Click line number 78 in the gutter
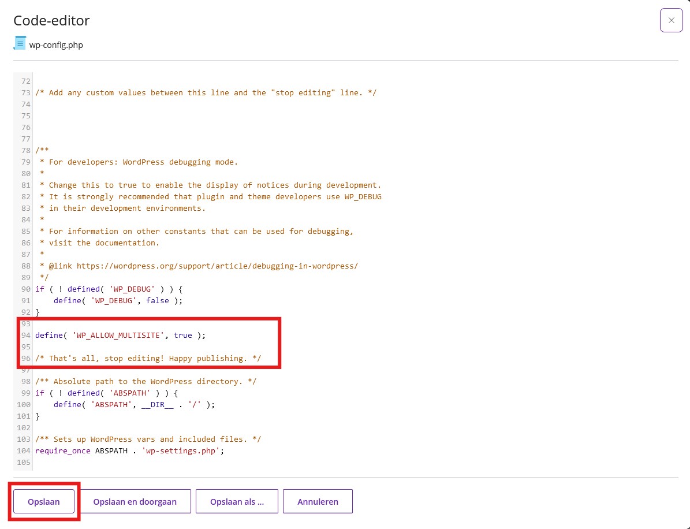690x529 pixels. pyautogui.click(x=25, y=150)
